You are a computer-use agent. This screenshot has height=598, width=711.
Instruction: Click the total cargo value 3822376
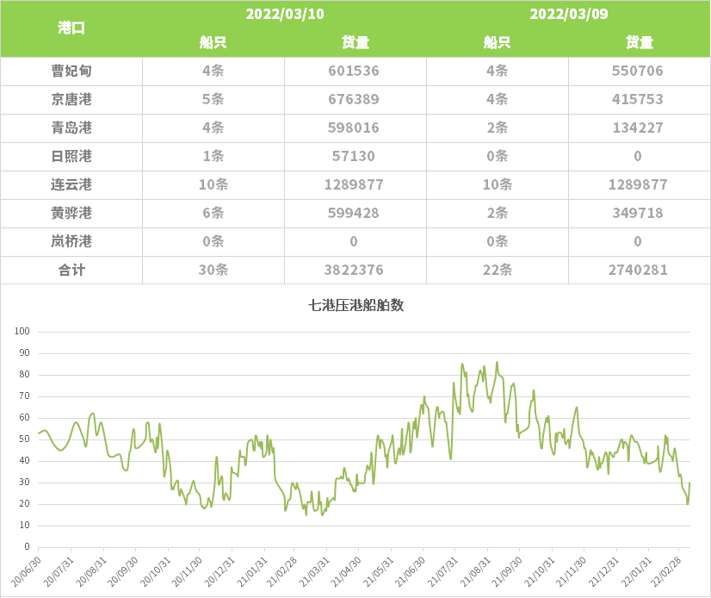click(x=355, y=271)
